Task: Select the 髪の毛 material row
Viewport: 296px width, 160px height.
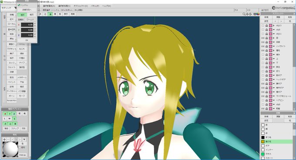Action: coord(277,141)
